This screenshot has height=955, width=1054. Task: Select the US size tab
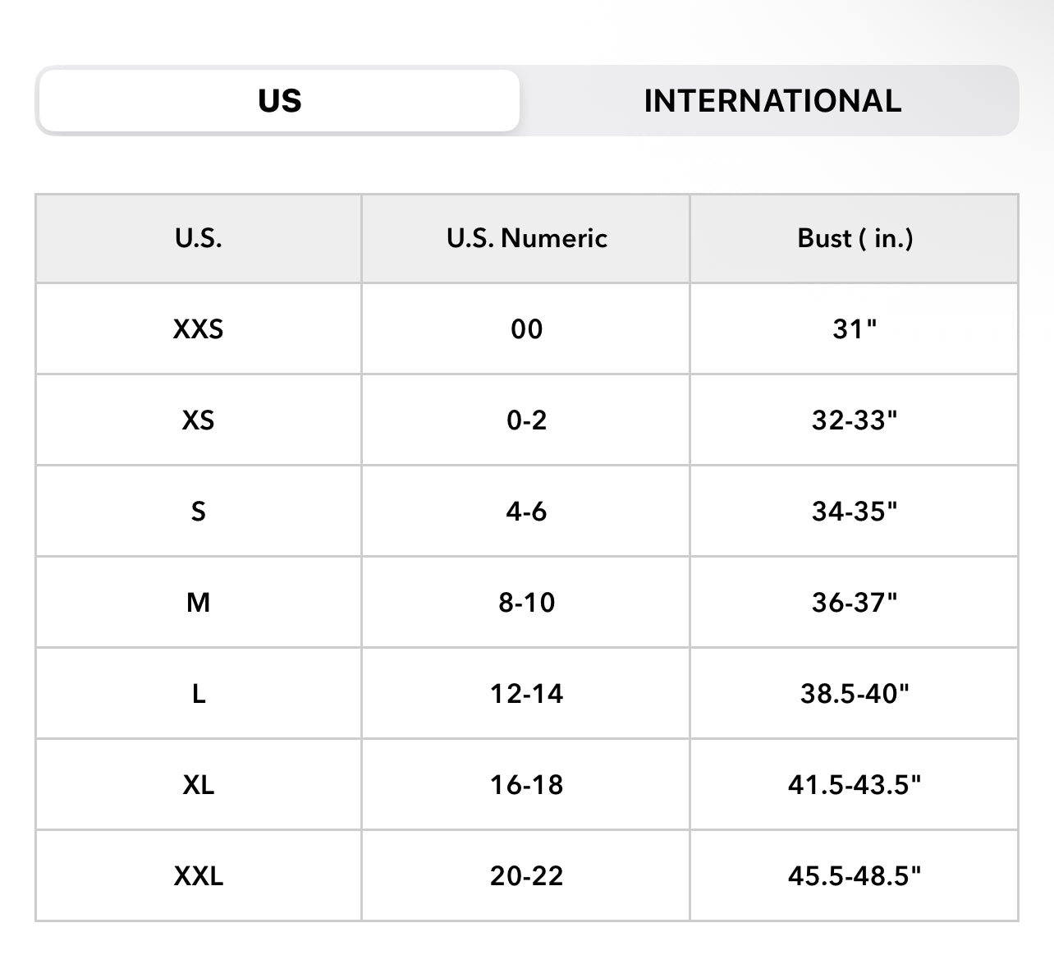(279, 101)
